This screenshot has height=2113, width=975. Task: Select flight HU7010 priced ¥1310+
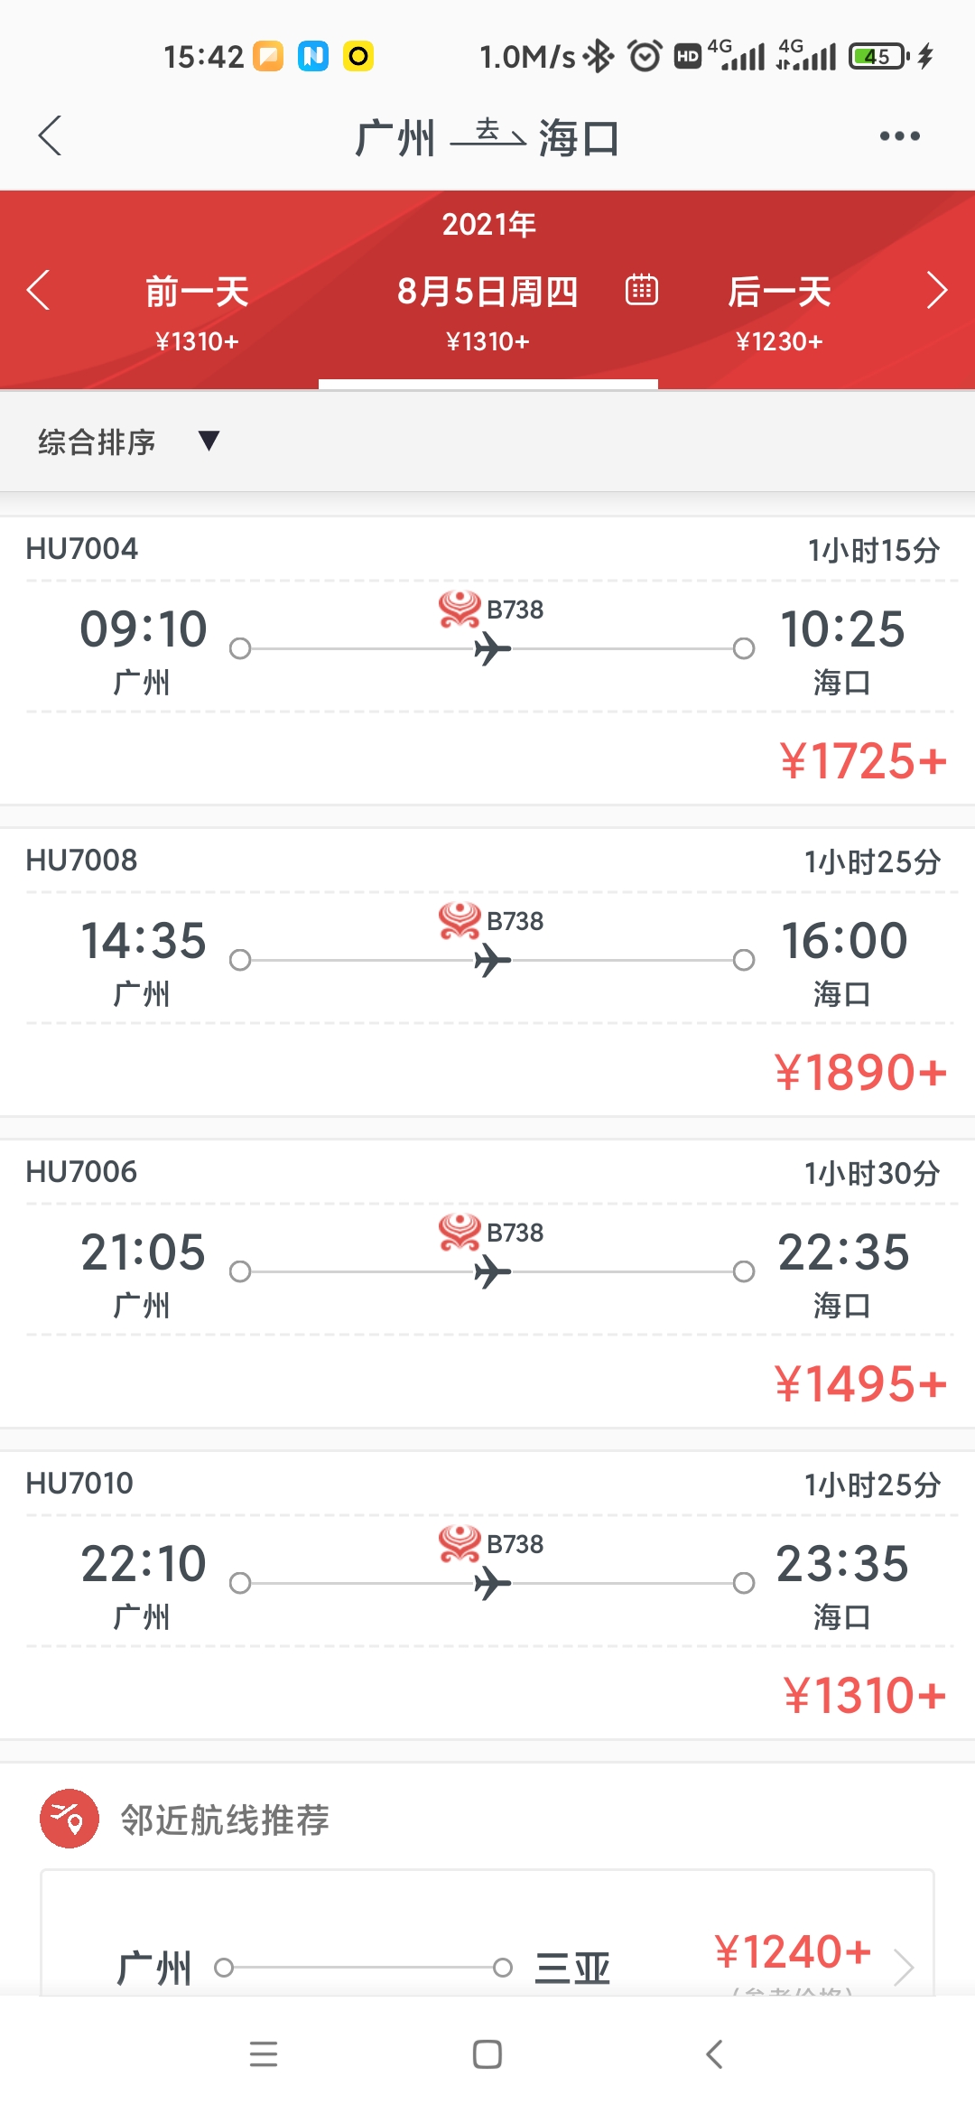click(x=487, y=1596)
